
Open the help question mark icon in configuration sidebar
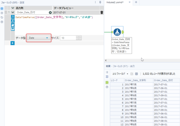(x=2, y=22)
